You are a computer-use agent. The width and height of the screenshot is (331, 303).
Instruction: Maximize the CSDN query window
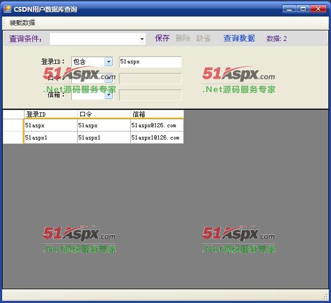point(303,9)
